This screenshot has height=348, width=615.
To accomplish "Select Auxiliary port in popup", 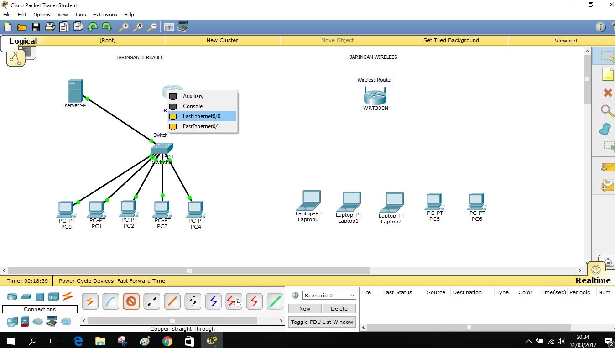I will tap(202, 96).
